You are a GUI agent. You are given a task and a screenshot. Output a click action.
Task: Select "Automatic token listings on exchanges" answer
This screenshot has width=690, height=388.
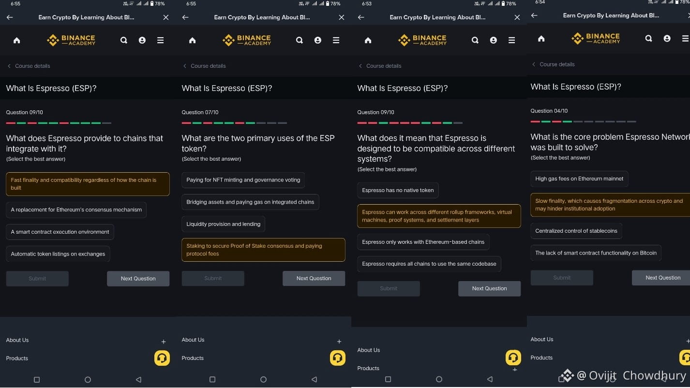click(x=58, y=254)
